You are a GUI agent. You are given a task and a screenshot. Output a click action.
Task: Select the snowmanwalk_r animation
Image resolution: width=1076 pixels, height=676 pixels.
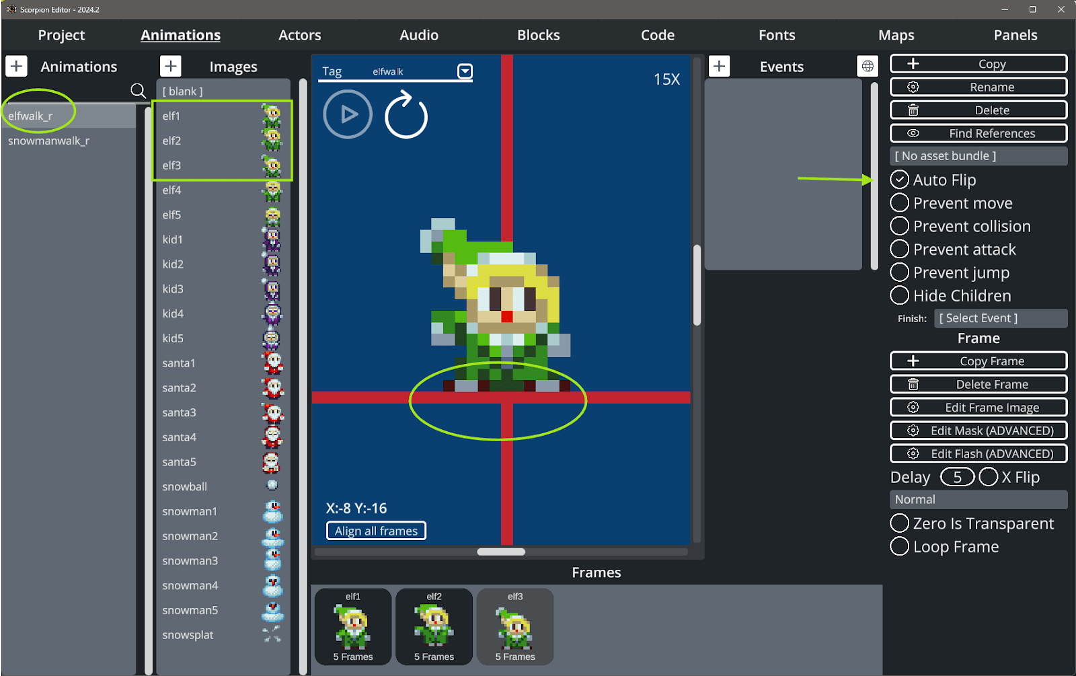69,141
